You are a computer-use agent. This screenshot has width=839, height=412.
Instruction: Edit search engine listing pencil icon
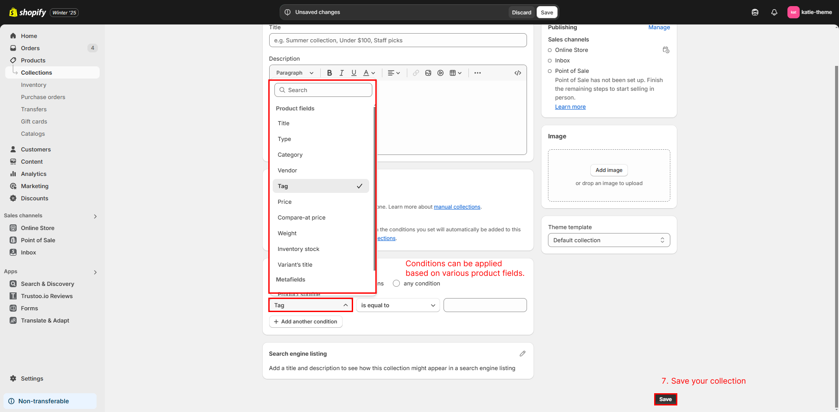(522, 354)
